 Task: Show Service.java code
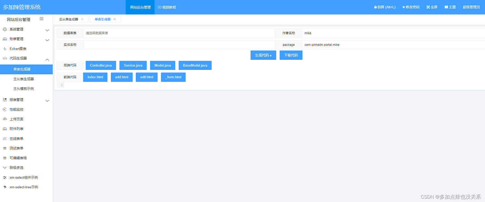point(133,65)
